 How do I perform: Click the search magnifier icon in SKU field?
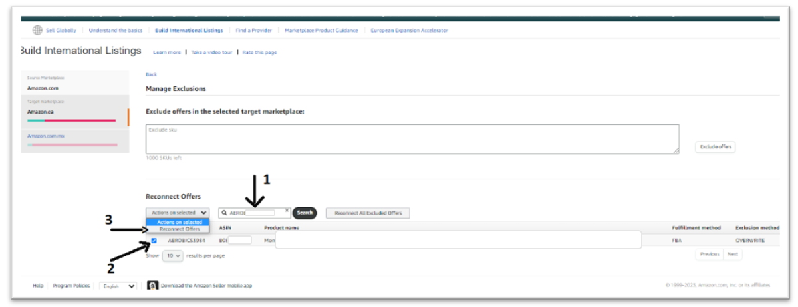click(x=224, y=213)
